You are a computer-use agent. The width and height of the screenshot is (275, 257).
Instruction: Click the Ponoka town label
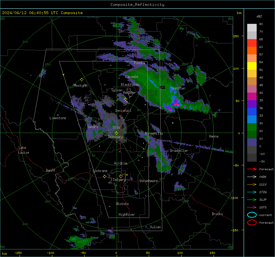(139, 63)
